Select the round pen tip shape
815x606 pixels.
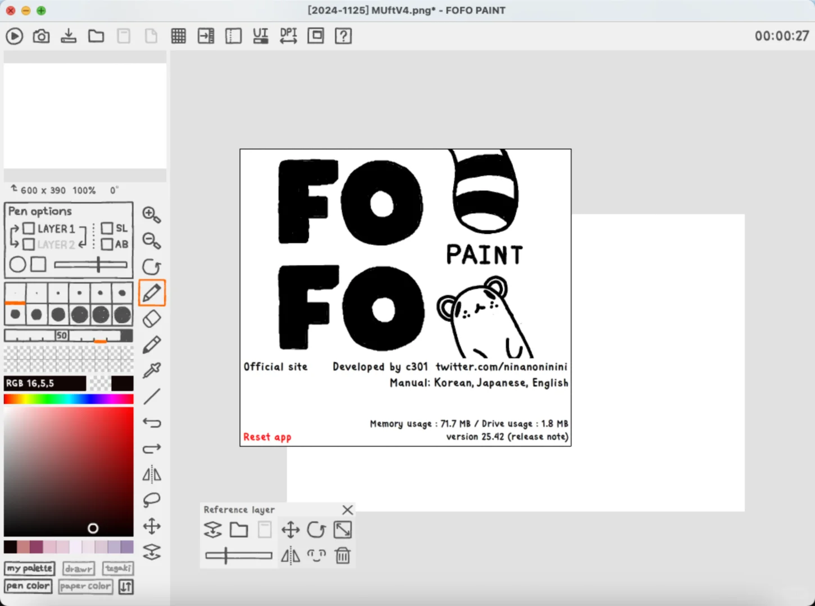[17, 264]
